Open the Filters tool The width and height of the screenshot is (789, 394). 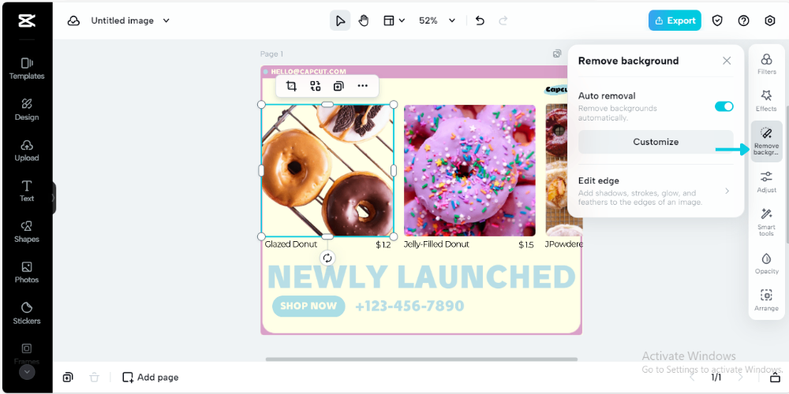click(x=766, y=64)
